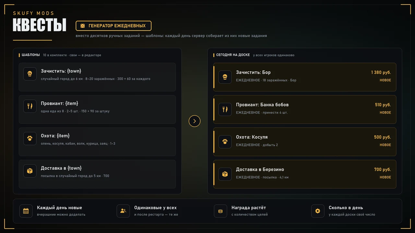Click the coins icon beside Награда растёт
Screen dimensions: 415x233
[x=220, y=211]
